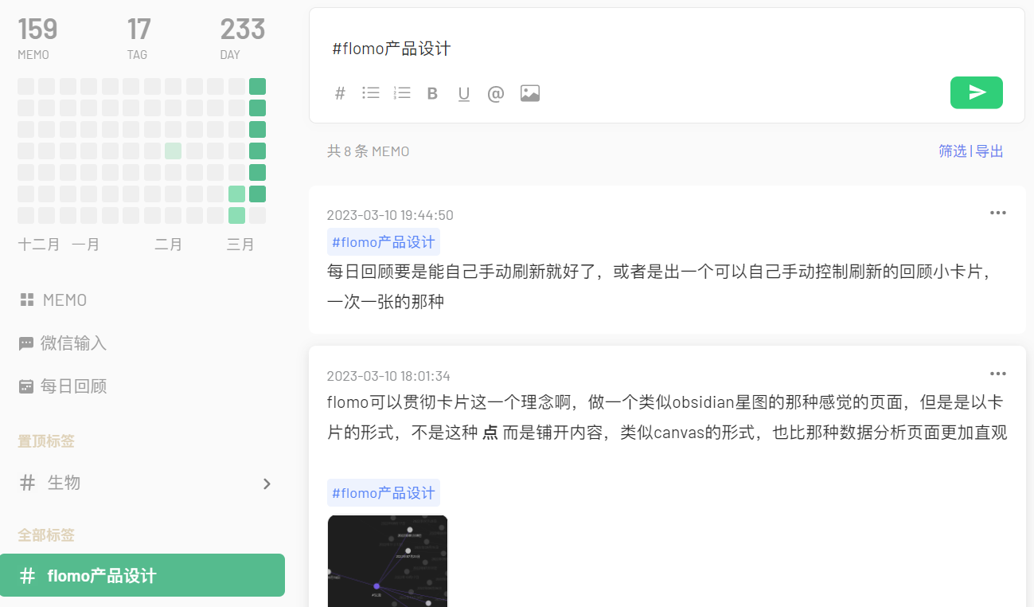Click the pale green heatmap cell above 二月

click(173, 151)
